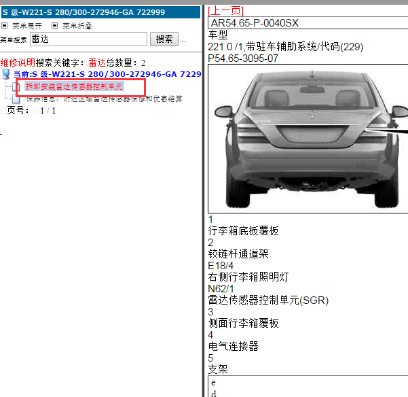Screen dimensions: 408x397
Task: Click the S 级-W221-S 280/300 title bar
Action: point(100,12)
